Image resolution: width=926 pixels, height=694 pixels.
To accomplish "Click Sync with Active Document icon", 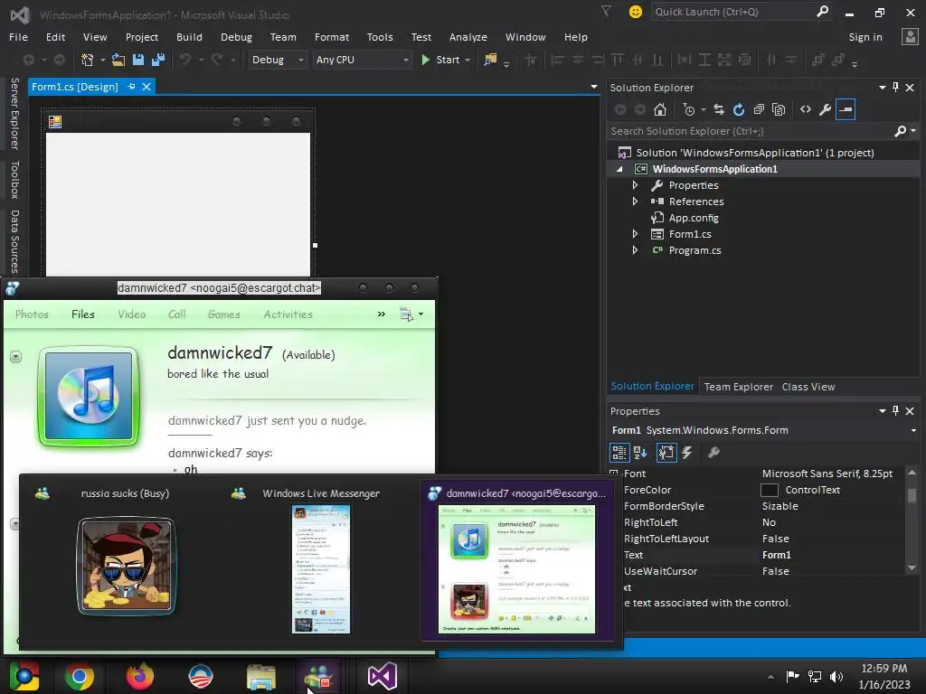I will coord(719,109).
